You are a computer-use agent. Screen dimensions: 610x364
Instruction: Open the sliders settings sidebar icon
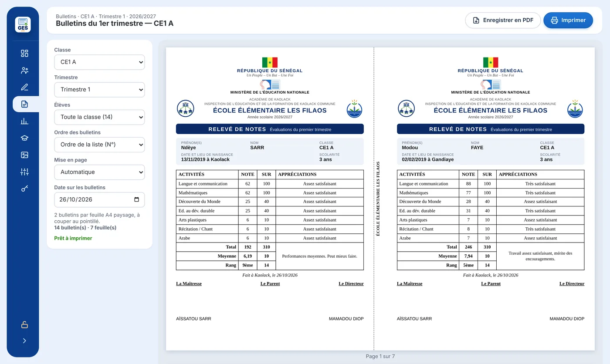(24, 172)
